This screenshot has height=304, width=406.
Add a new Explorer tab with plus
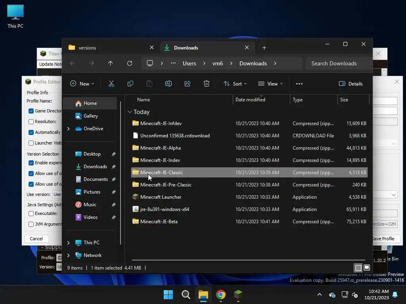[x=264, y=48]
